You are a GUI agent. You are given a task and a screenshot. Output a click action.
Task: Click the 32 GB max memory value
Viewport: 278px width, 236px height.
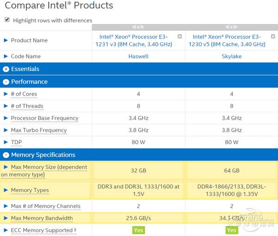pos(139,171)
